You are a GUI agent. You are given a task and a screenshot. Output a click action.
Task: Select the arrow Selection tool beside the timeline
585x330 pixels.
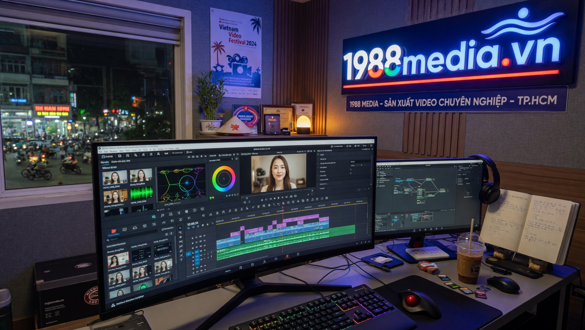pos(180,228)
